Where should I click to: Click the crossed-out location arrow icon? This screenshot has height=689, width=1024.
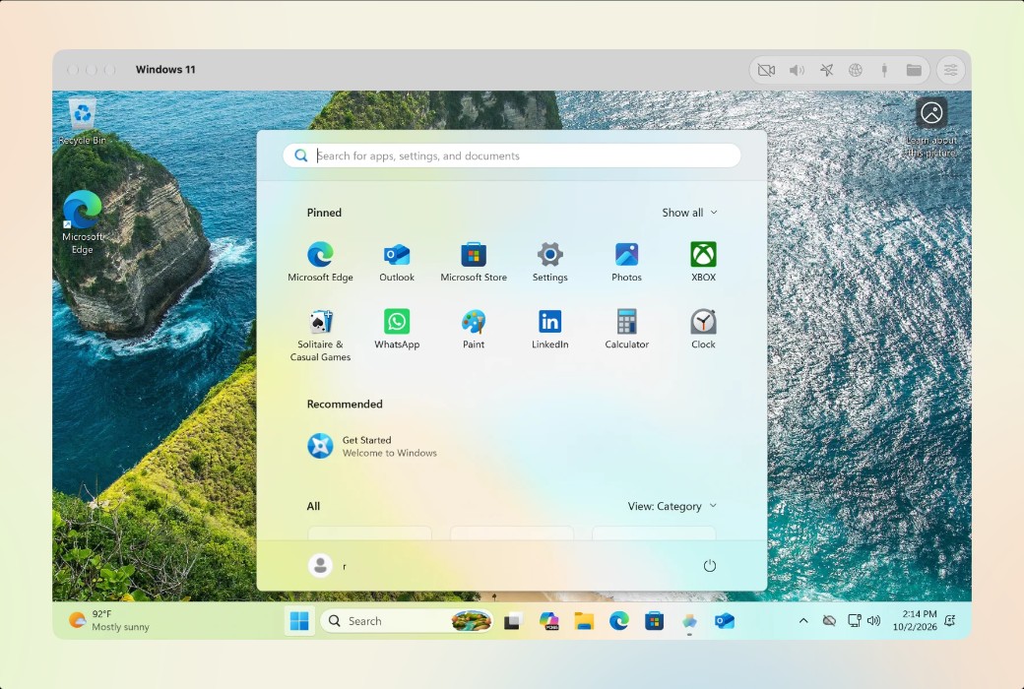coord(827,70)
